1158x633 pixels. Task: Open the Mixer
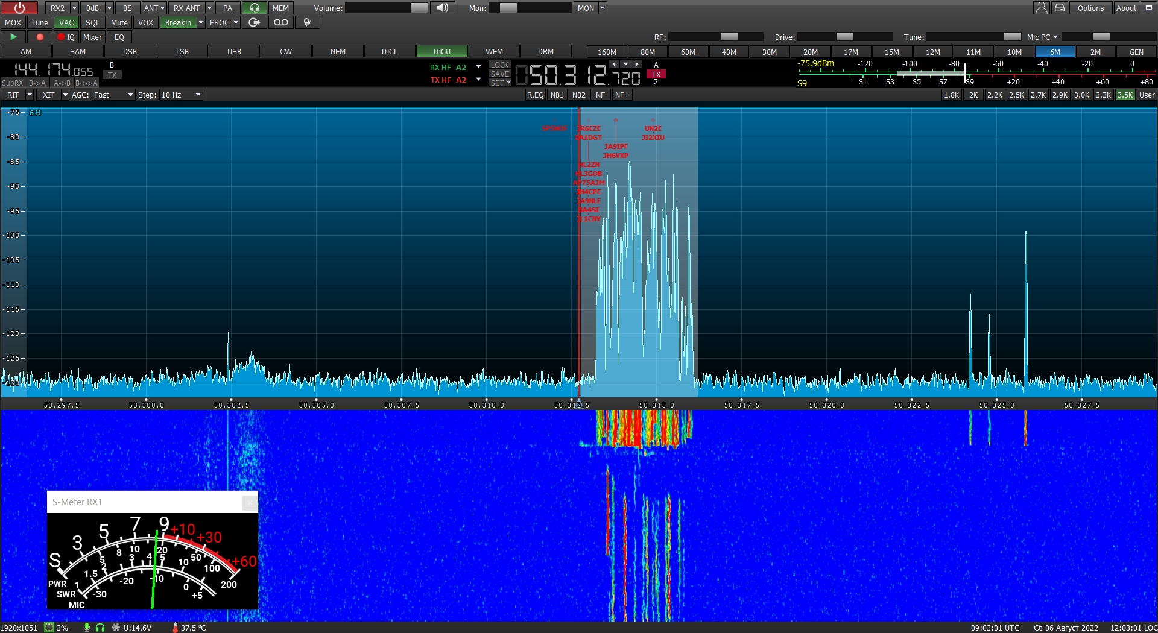pos(92,37)
